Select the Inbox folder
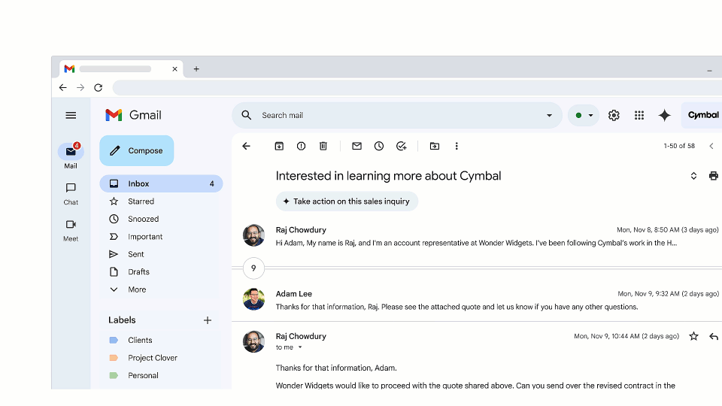The width and height of the screenshot is (722, 406). [x=161, y=183]
